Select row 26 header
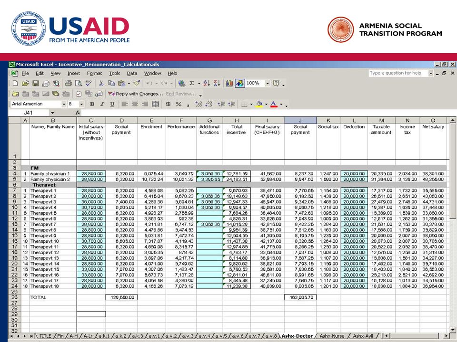 pyautogui.click(x=14, y=297)
